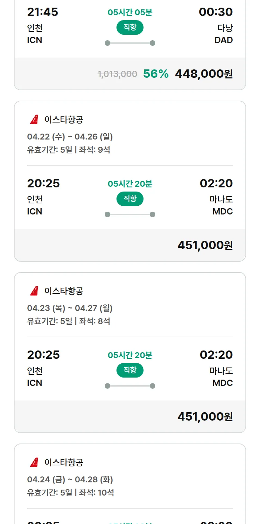Select the 448,000원 discounted price
This screenshot has width=260, height=524.
pos(204,74)
